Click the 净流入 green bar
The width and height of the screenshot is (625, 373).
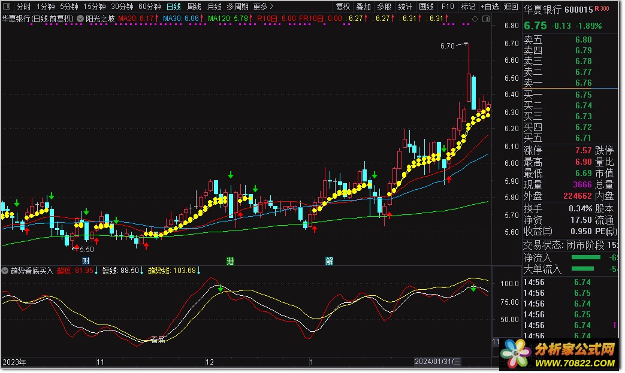click(x=586, y=257)
